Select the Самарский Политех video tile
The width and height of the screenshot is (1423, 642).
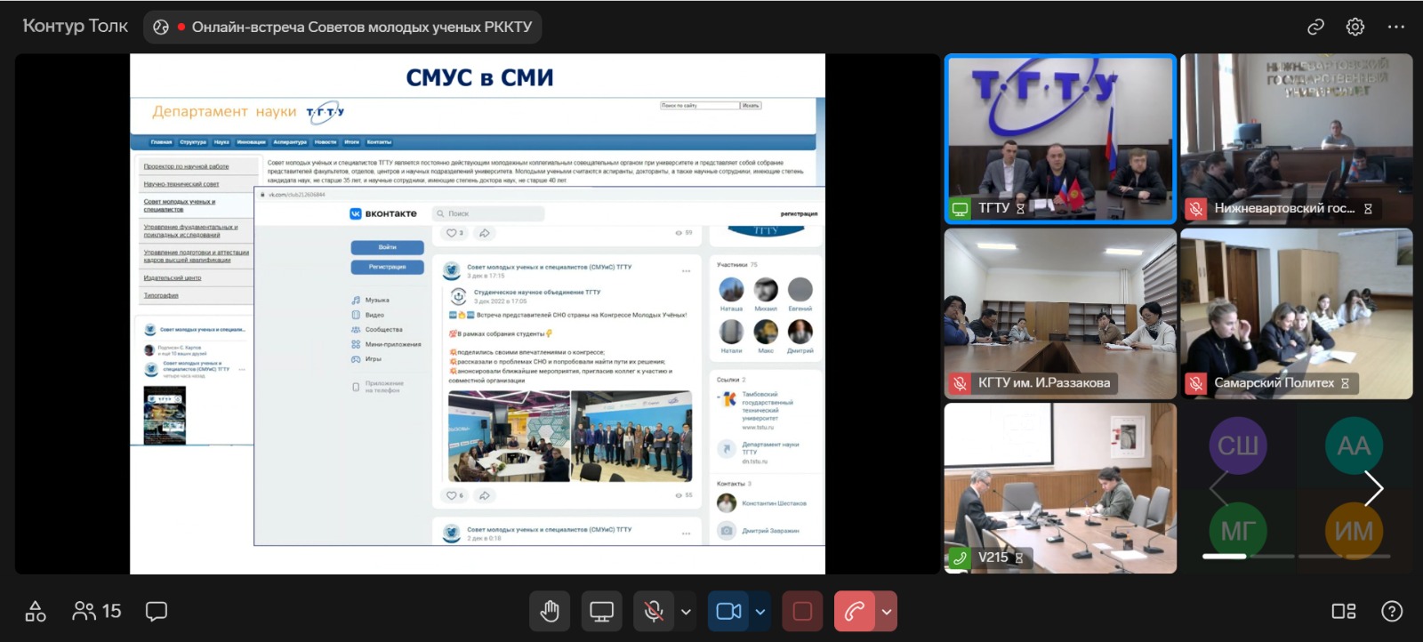1296,313
